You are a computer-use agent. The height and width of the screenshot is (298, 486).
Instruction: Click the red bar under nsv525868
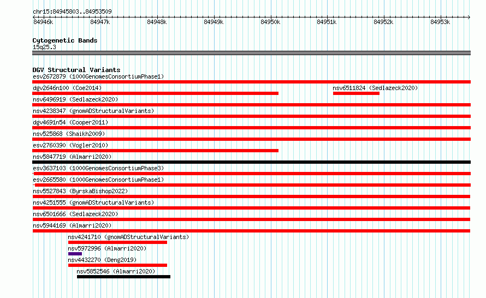coord(251,139)
